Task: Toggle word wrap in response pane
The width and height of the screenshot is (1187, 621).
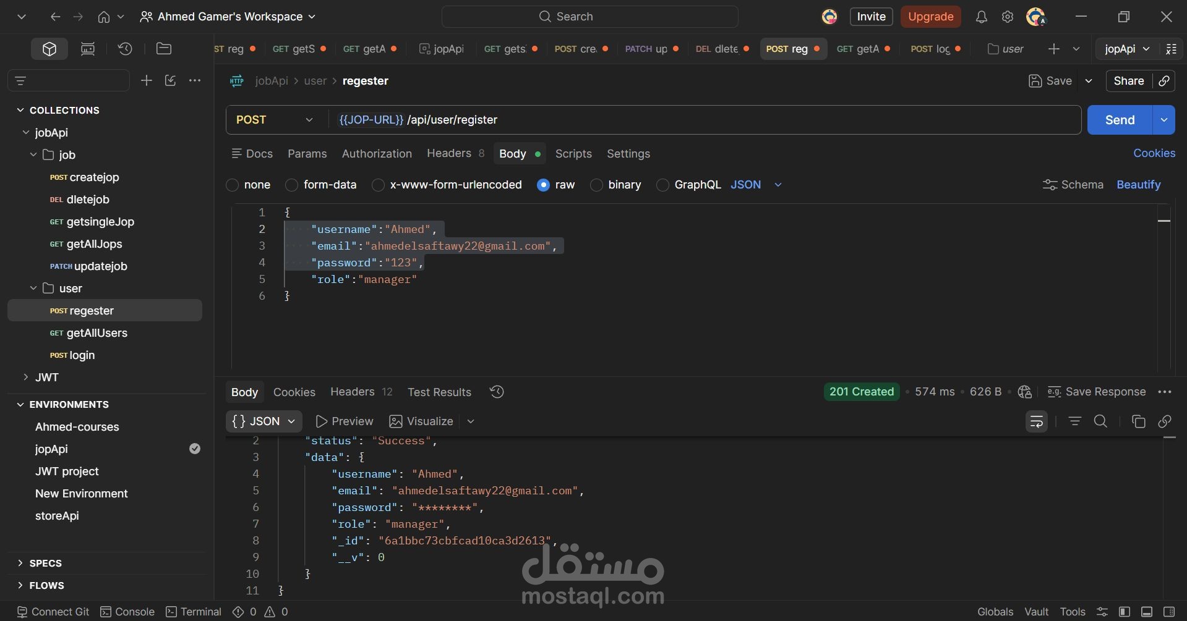Action: click(x=1037, y=421)
